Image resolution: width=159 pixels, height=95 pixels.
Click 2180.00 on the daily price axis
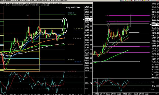(89, 7)
